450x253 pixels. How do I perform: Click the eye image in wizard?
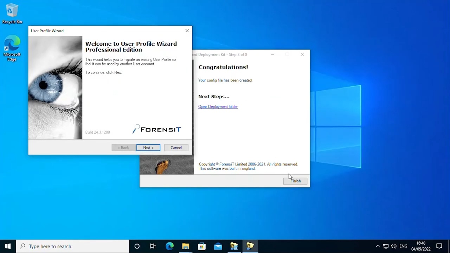click(x=55, y=87)
